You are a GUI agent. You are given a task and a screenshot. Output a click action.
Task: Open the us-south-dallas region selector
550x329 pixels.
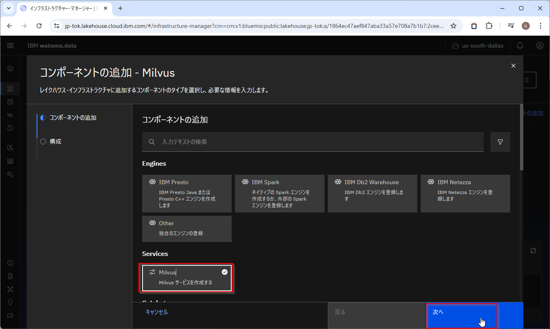coord(478,46)
